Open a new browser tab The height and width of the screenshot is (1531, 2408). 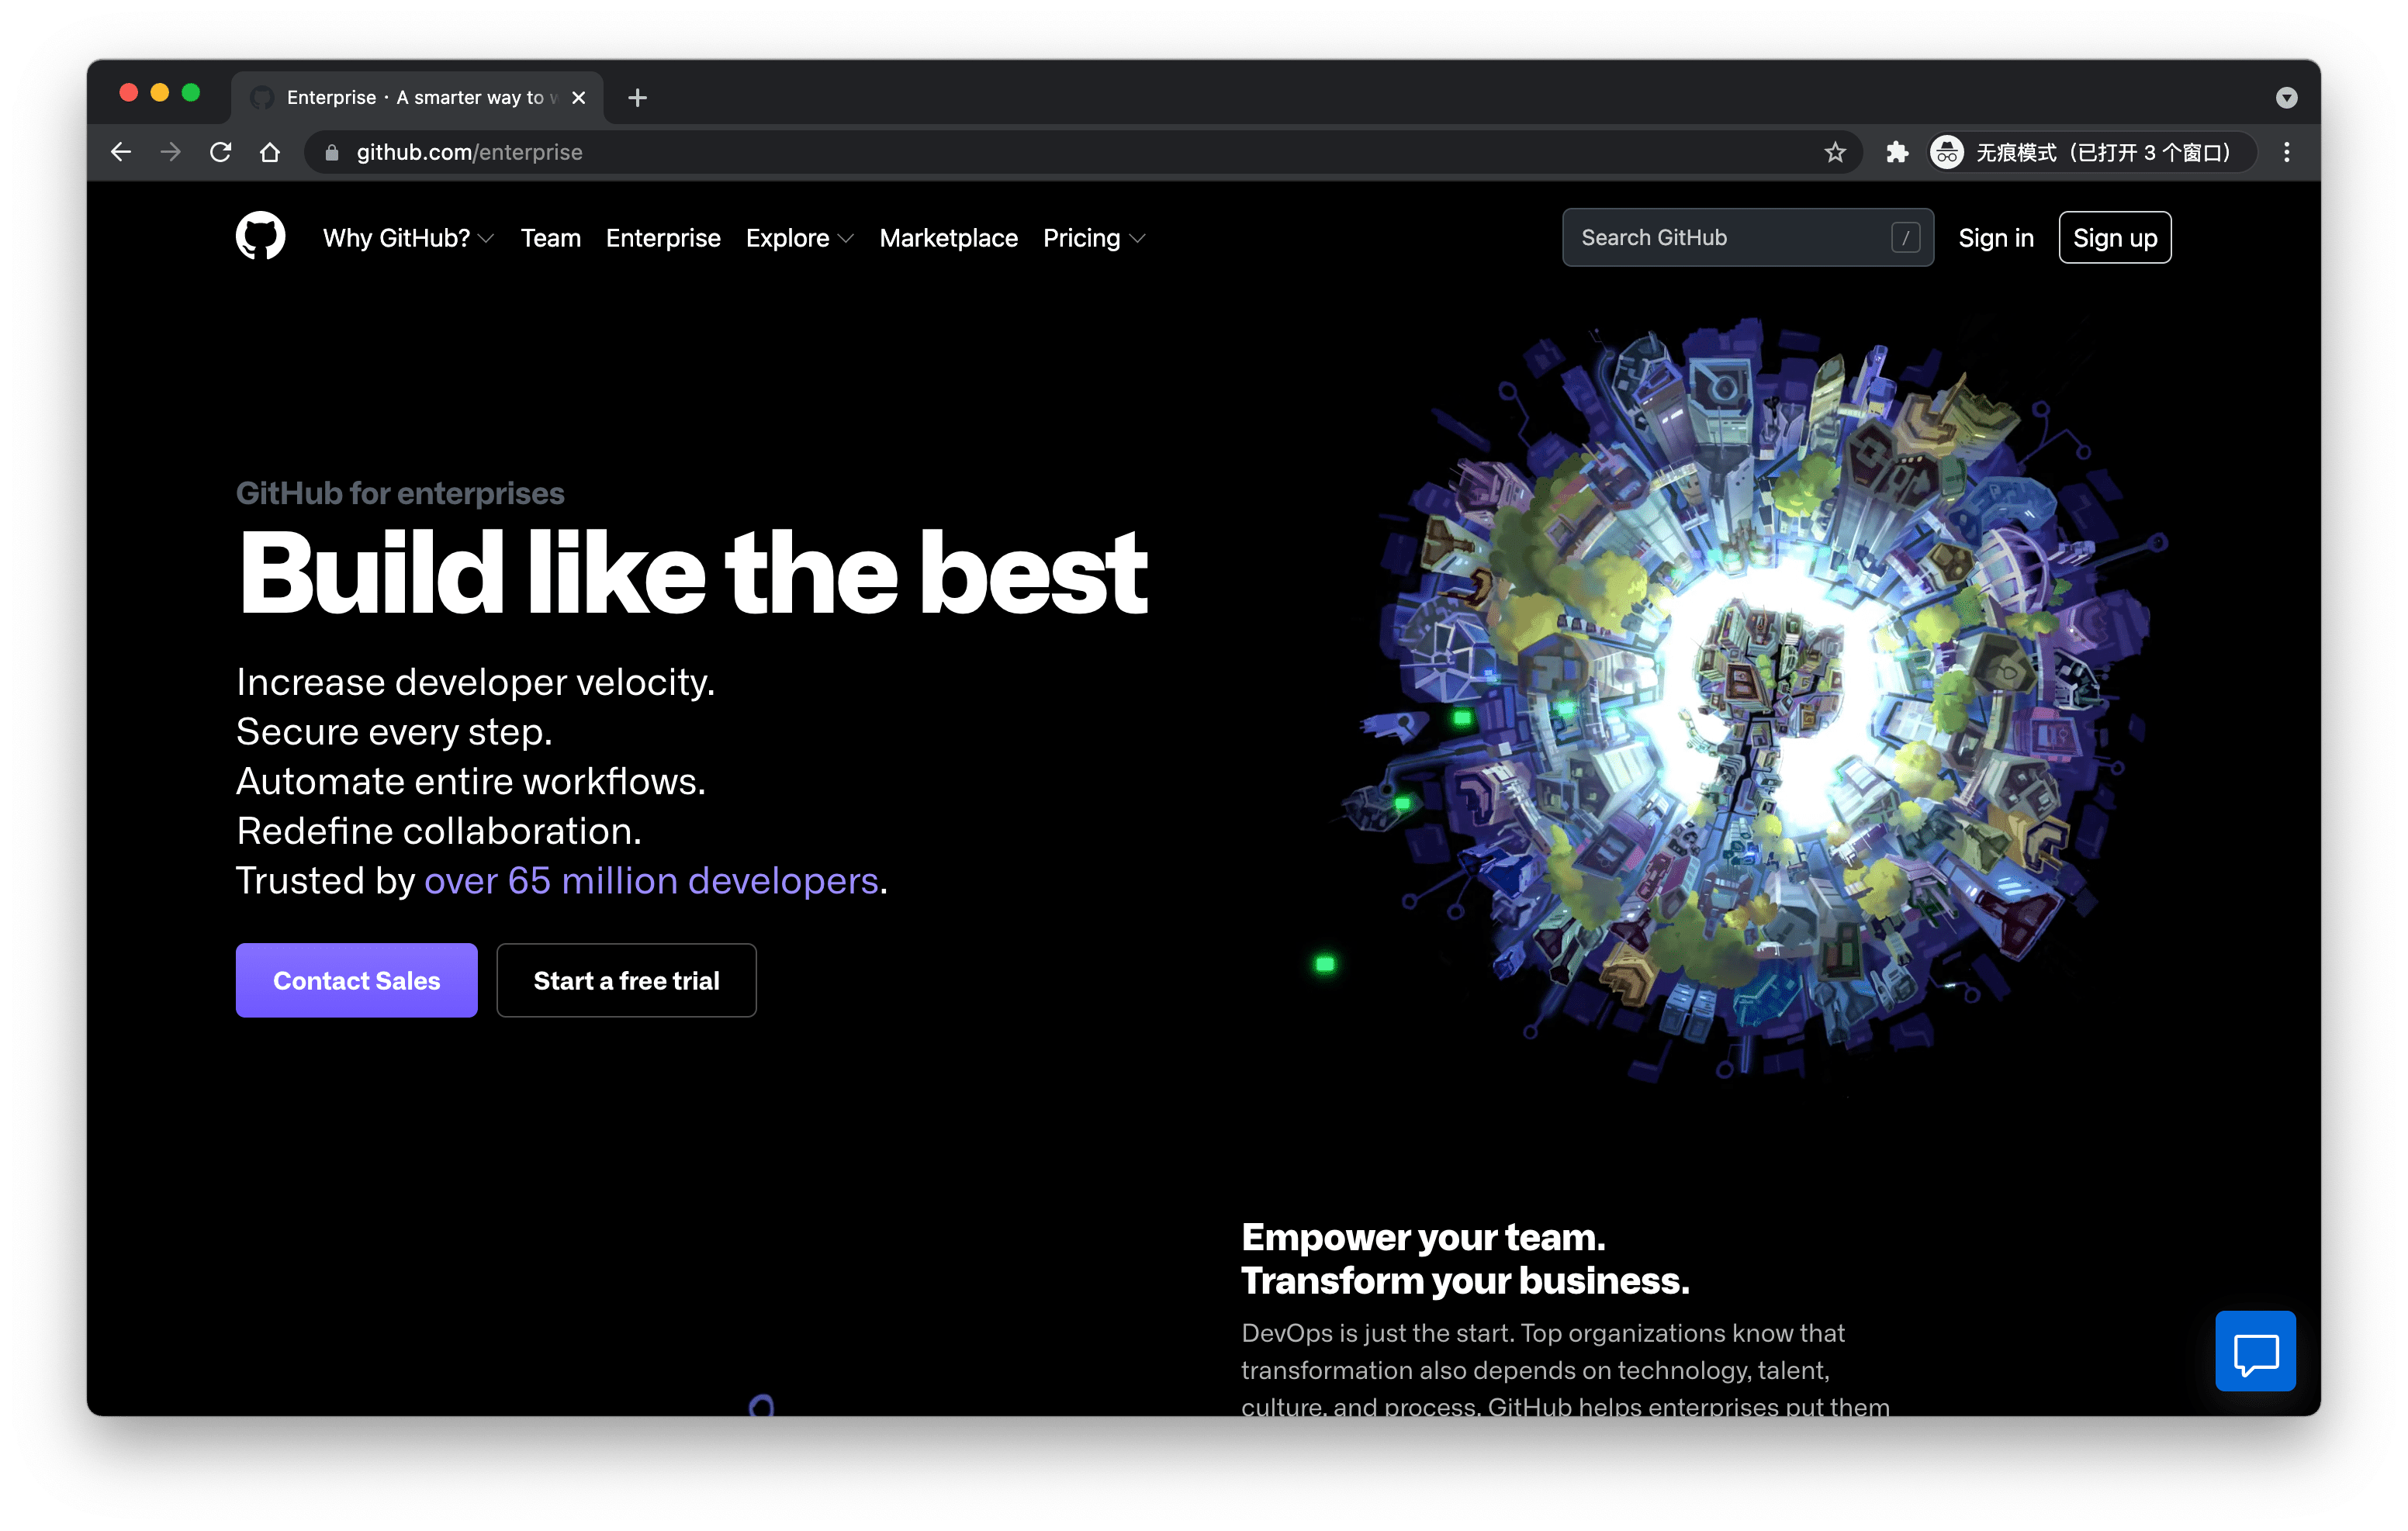click(638, 97)
